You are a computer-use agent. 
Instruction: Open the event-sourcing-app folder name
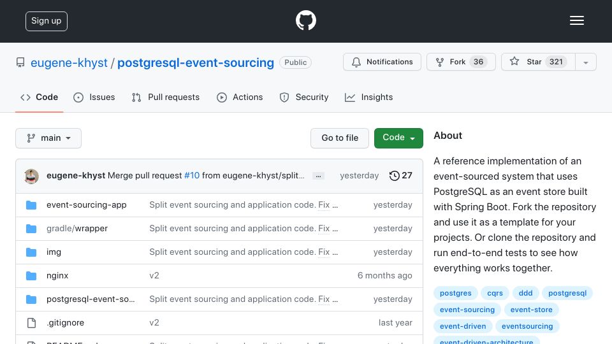click(86, 204)
